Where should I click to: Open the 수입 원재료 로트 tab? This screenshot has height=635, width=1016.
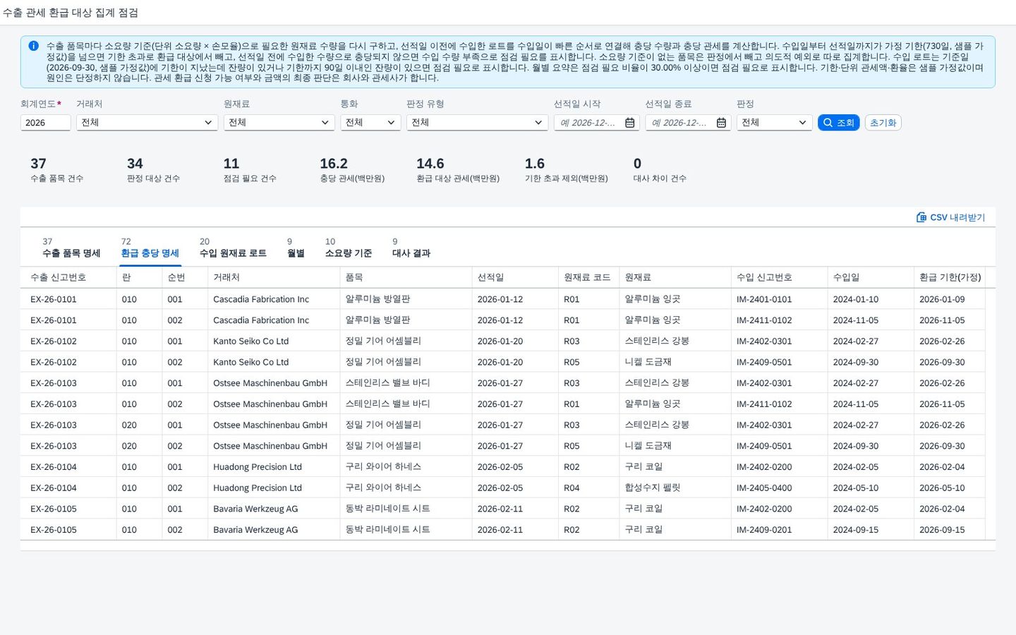click(x=233, y=248)
